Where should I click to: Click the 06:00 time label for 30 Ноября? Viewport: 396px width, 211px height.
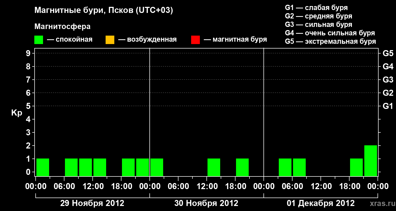[178, 187]
